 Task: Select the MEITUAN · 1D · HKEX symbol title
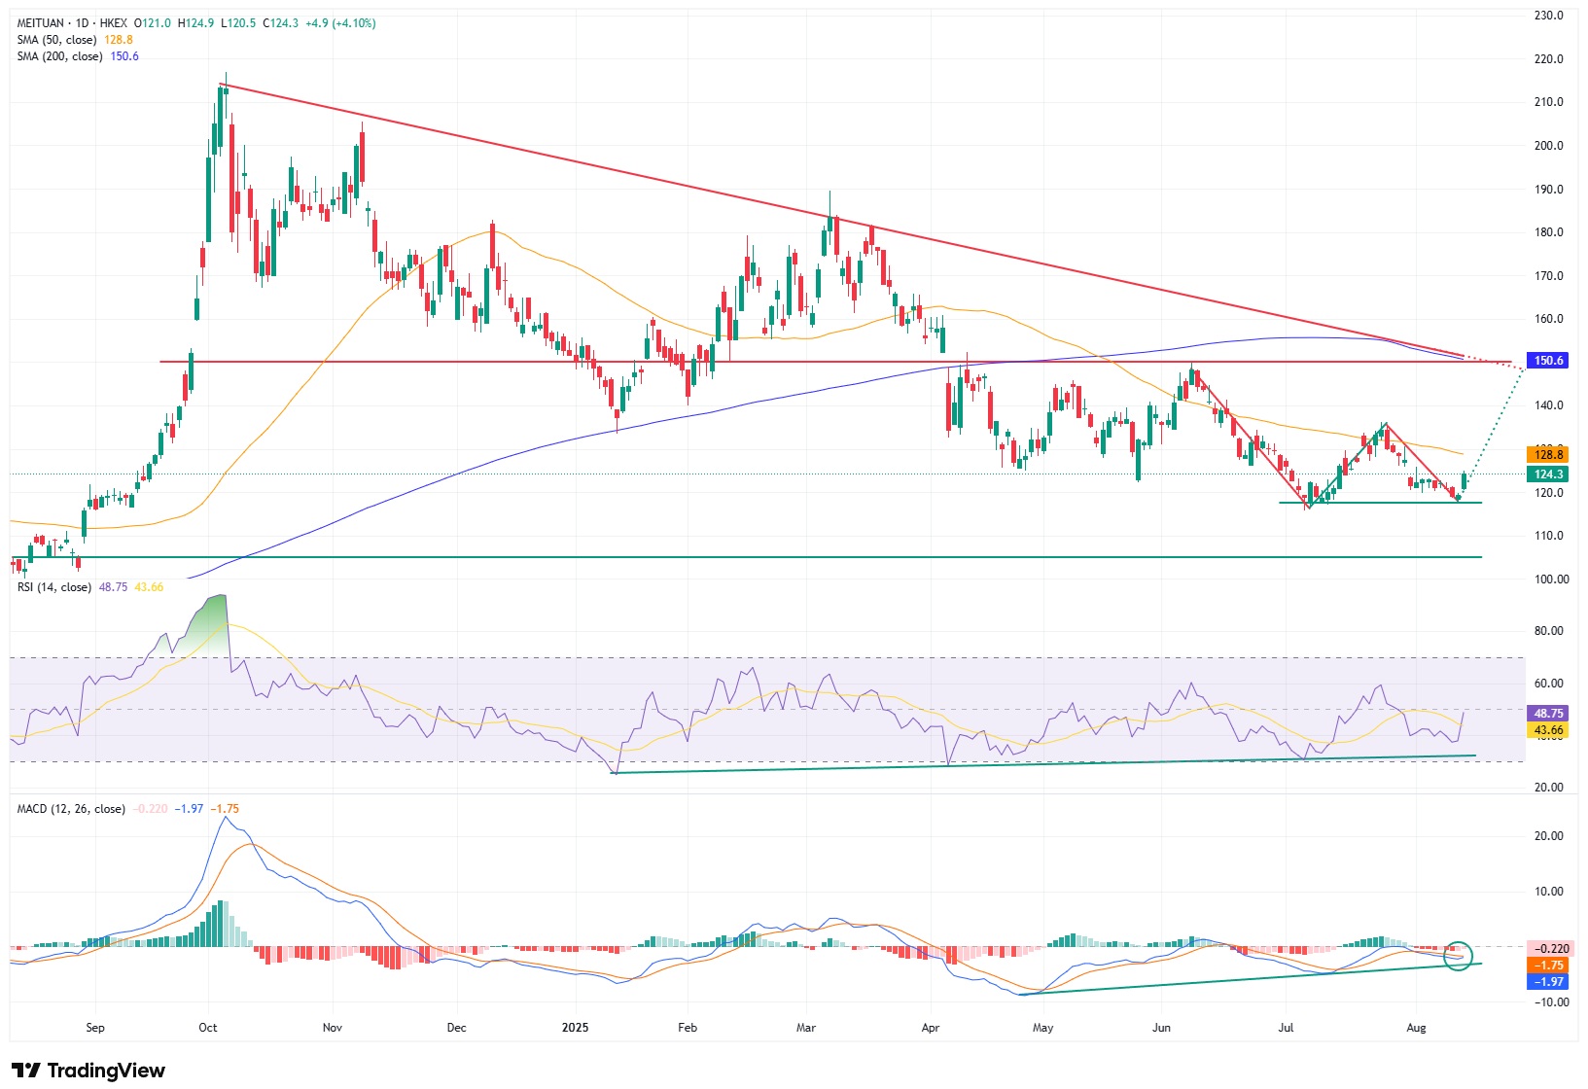point(72,23)
